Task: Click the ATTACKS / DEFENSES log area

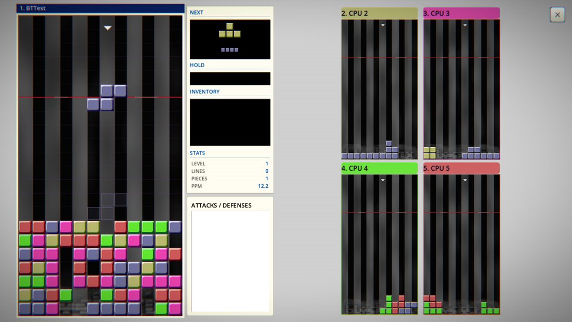Action: tap(230, 261)
